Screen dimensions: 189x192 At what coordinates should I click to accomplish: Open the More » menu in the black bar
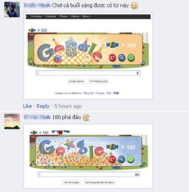click(87, 16)
